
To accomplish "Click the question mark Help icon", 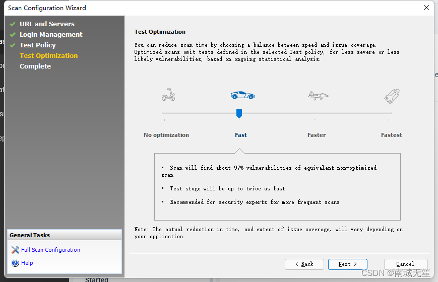I will coord(15,263).
